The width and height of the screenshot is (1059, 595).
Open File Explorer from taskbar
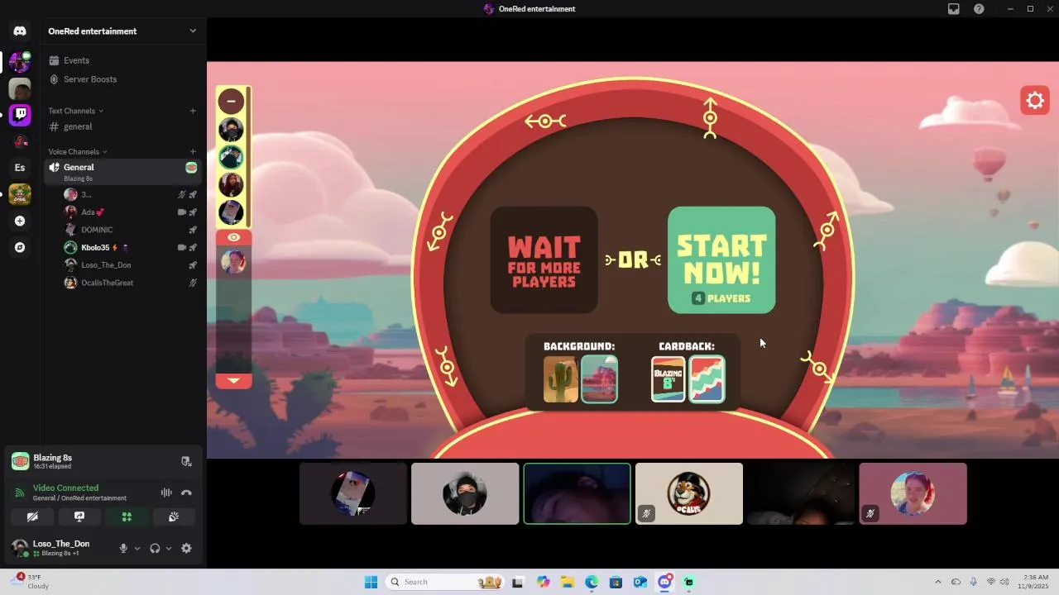[568, 582]
